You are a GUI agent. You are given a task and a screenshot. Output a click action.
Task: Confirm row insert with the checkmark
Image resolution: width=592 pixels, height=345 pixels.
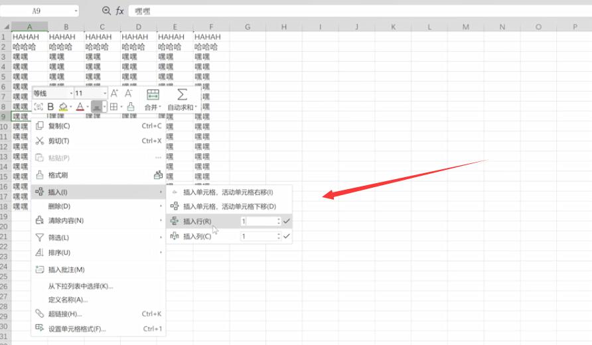(287, 221)
